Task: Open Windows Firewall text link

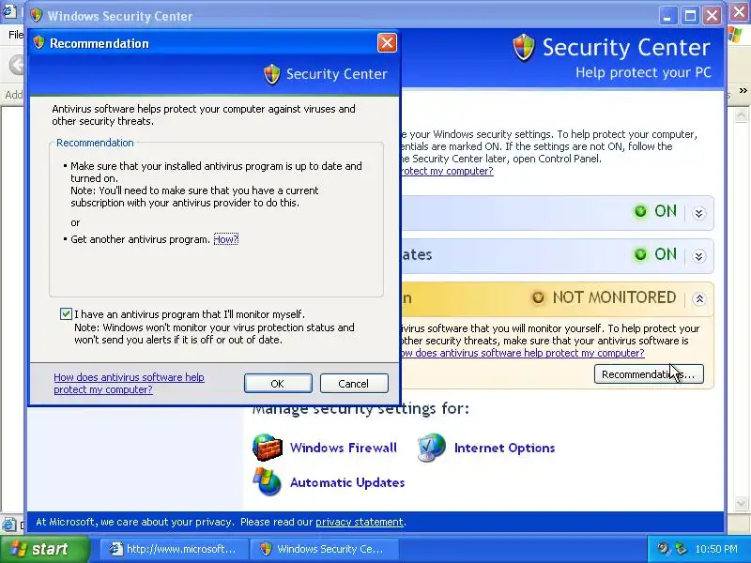Action: (x=344, y=448)
